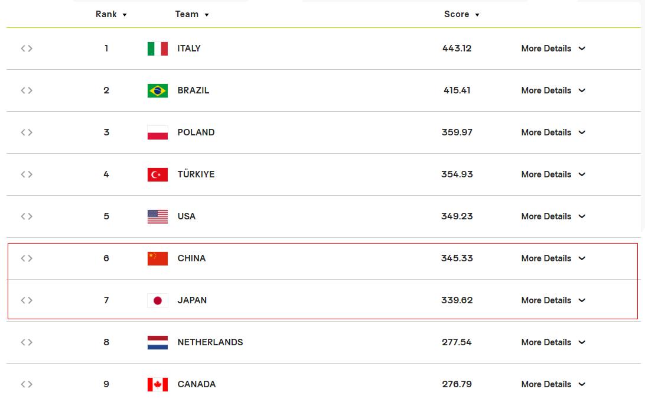Viewport: 645px width, 405px height.
Task: Click the rank-change arrows icon beside China
Action: click(27, 258)
